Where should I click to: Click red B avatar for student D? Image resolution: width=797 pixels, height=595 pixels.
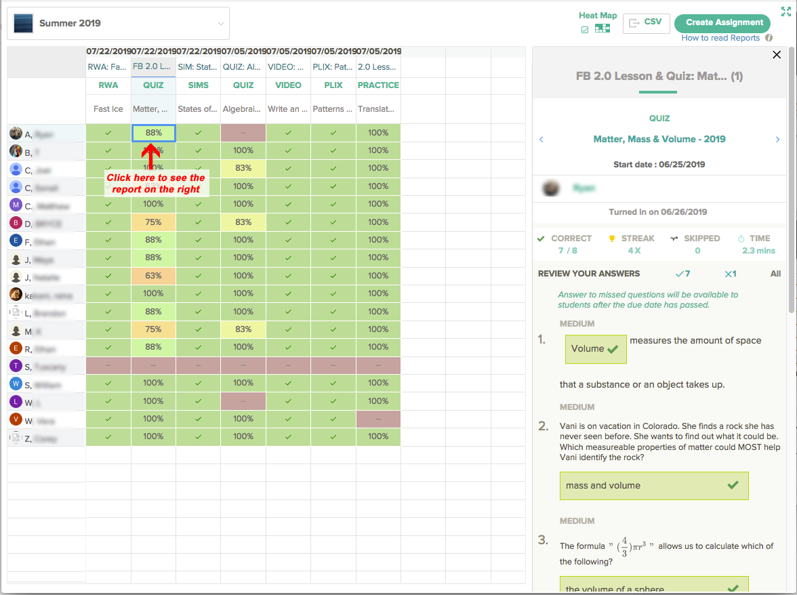pyautogui.click(x=16, y=222)
